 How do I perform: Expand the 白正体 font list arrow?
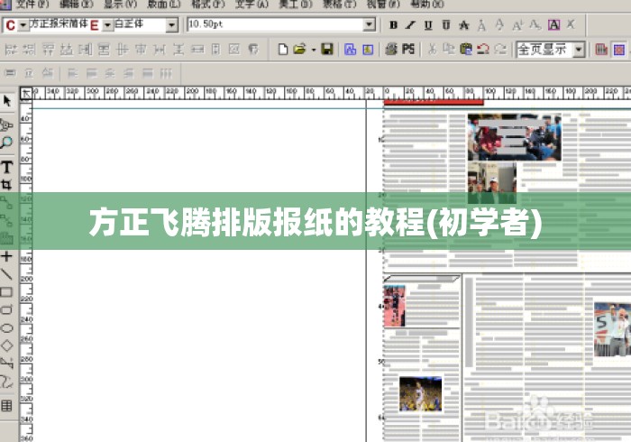[x=172, y=25]
